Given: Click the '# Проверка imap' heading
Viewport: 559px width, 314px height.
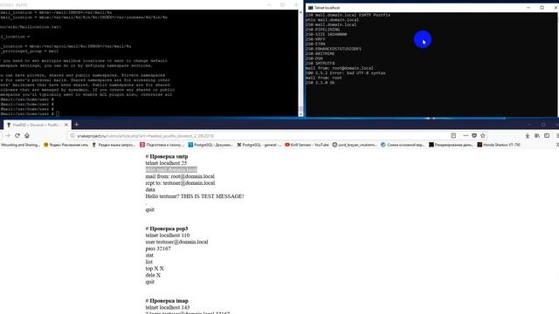Looking at the screenshot, I should point(167,301).
